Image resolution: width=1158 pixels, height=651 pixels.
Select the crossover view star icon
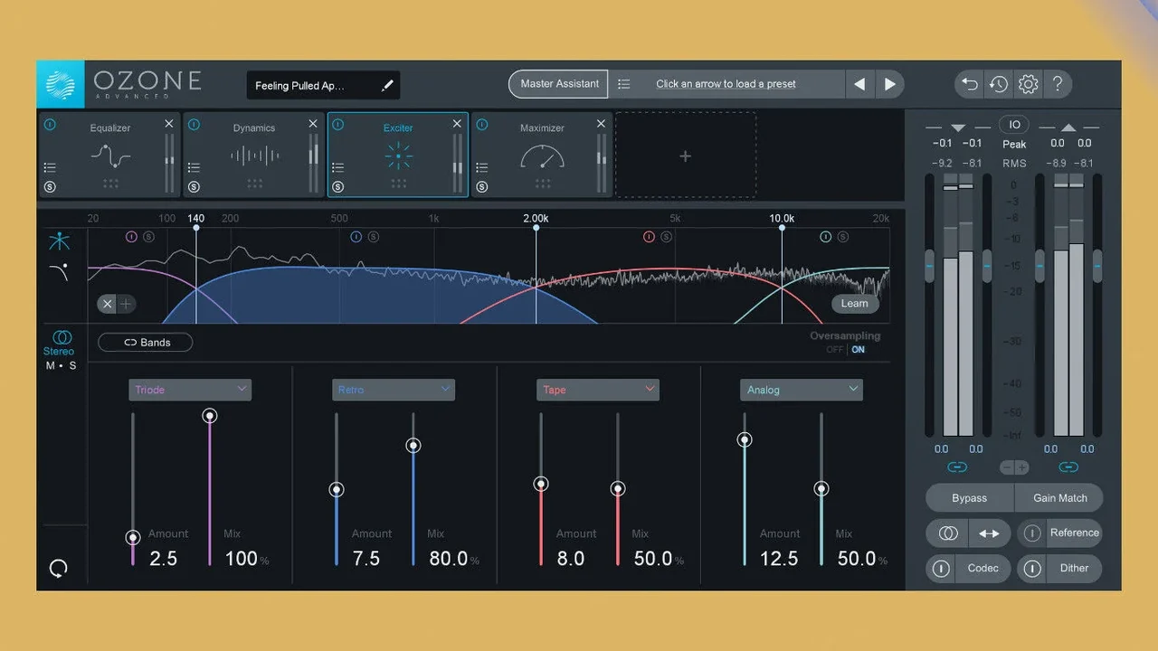(x=60, y=241)
